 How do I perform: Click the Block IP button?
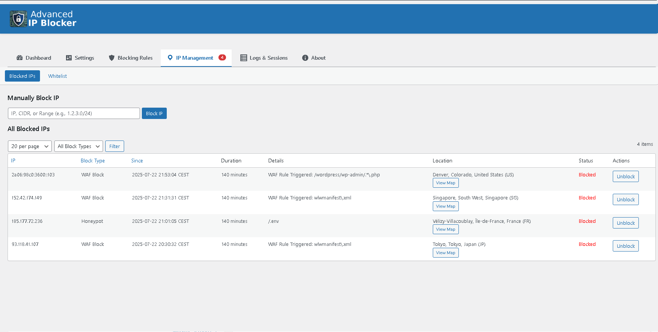coord(154,113)
